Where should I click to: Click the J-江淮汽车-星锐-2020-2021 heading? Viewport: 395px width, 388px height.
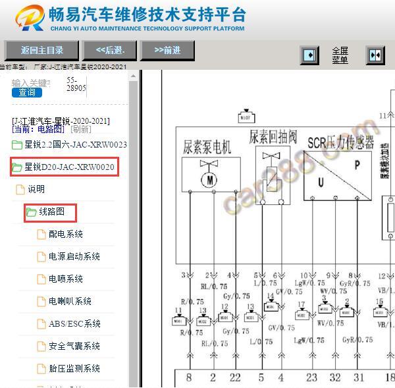[61, 121]
